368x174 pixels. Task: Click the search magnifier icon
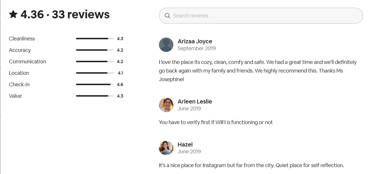pyautogui.click(x=167, y=16)
